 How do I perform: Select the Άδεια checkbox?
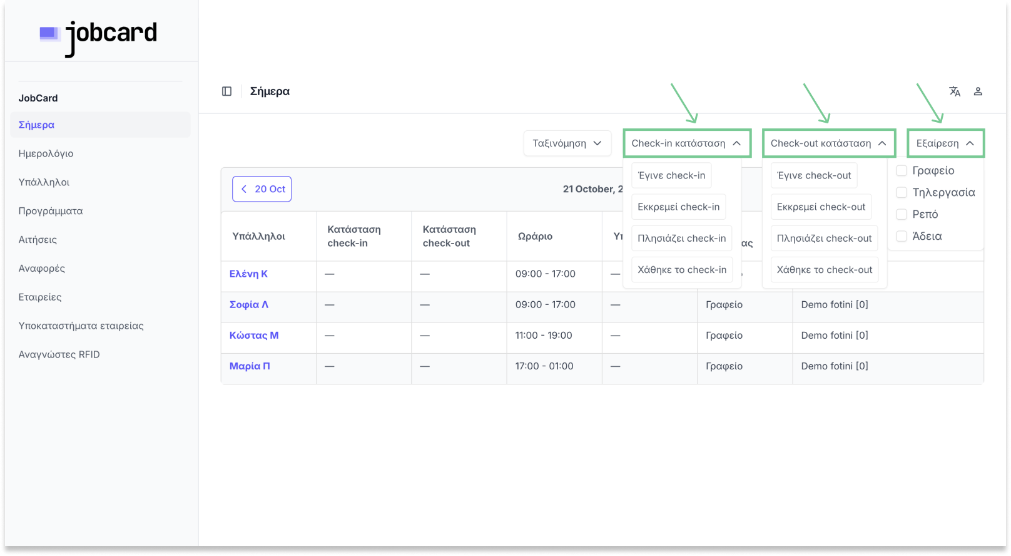pos(902,236)
